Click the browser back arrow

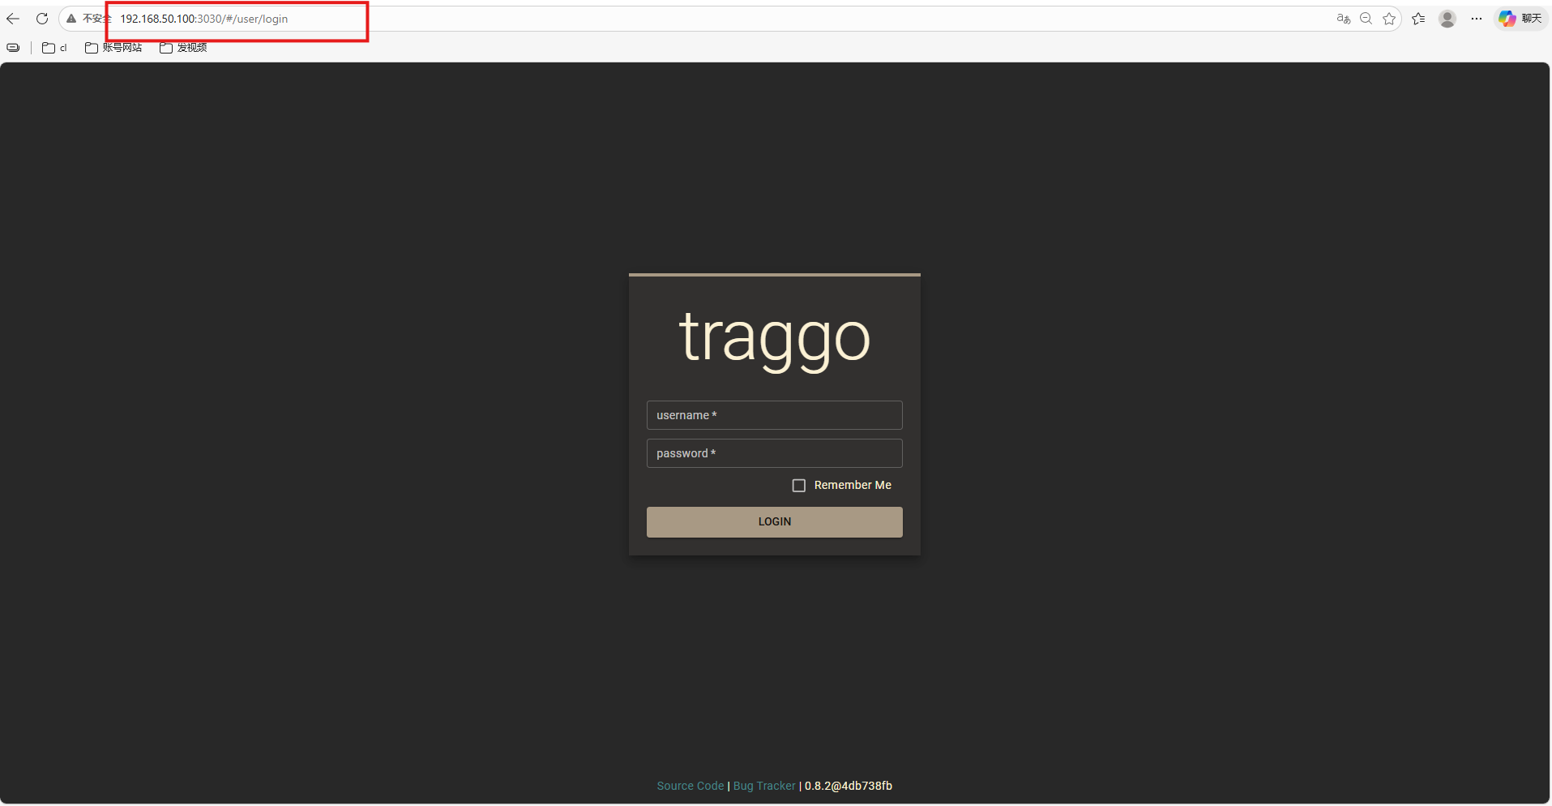[x=13, y=19]
